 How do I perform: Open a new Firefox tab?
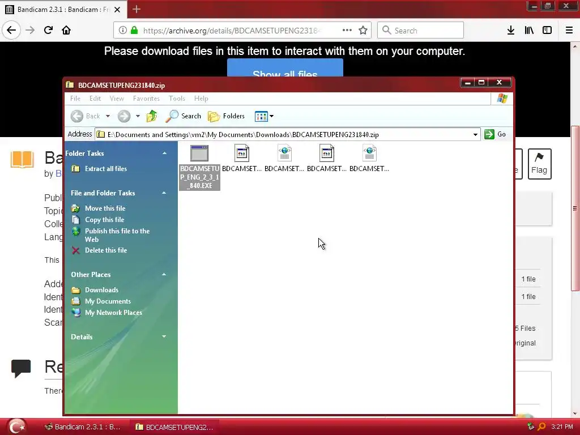(x=137, y=9)
